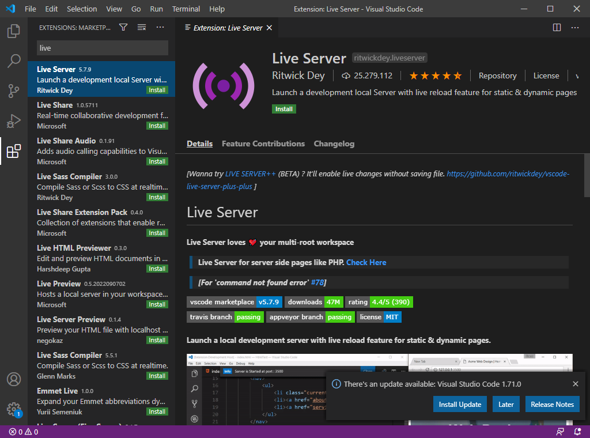Select Live Sass Compiler 5.5.1 entry
Image resolution: width=590 pixels, height=438 pixels.
(101, 365)
